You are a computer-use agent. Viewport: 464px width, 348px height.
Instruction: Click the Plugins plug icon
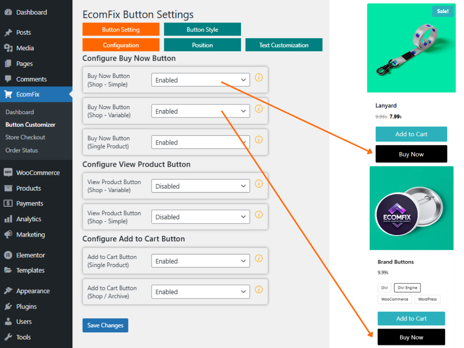click(x=8, y=306)
